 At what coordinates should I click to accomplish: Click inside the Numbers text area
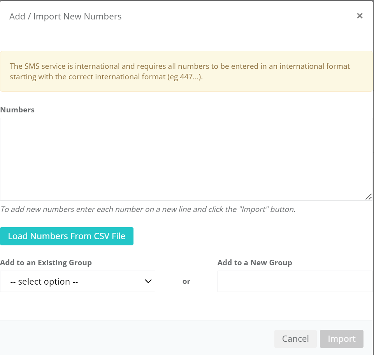pos(186,159)
